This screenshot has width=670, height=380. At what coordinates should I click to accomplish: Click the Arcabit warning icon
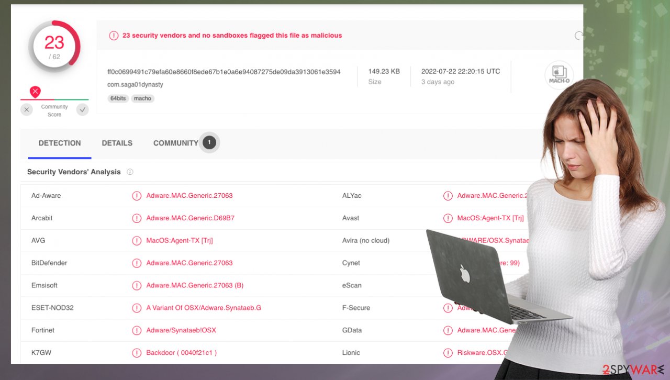[x=137, y=218]
